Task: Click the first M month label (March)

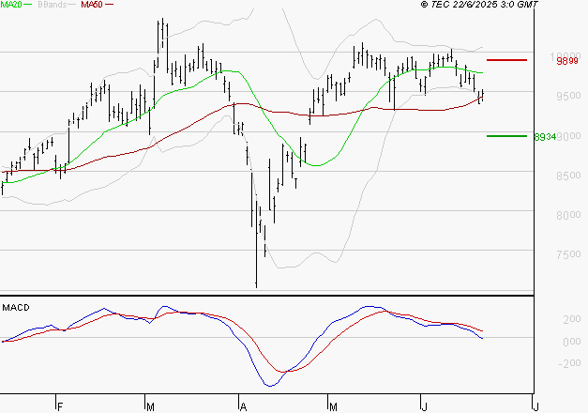Action: [150, 407]
